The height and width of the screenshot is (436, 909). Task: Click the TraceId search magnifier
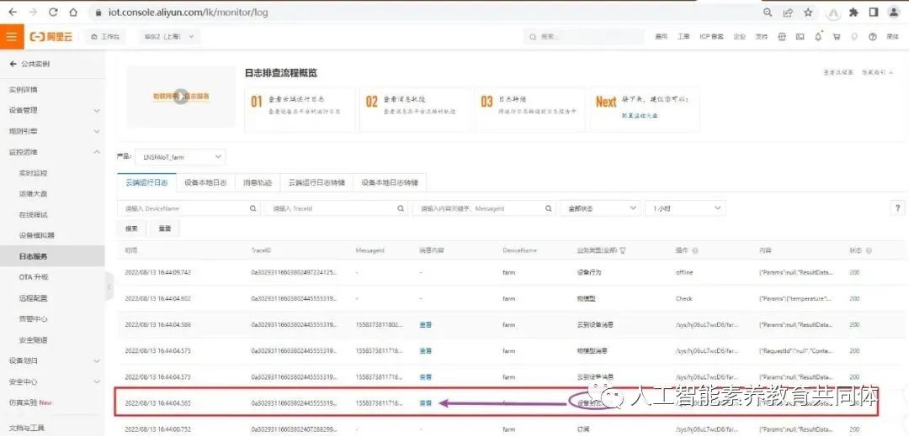click(401, 208)
